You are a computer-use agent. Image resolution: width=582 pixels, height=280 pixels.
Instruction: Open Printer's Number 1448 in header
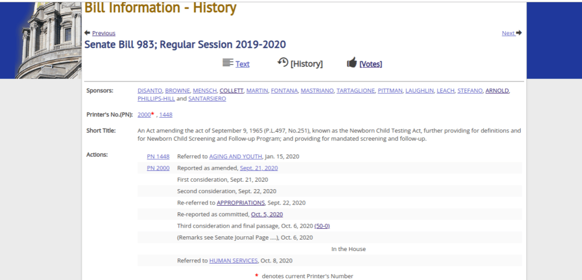click(165, 115)
